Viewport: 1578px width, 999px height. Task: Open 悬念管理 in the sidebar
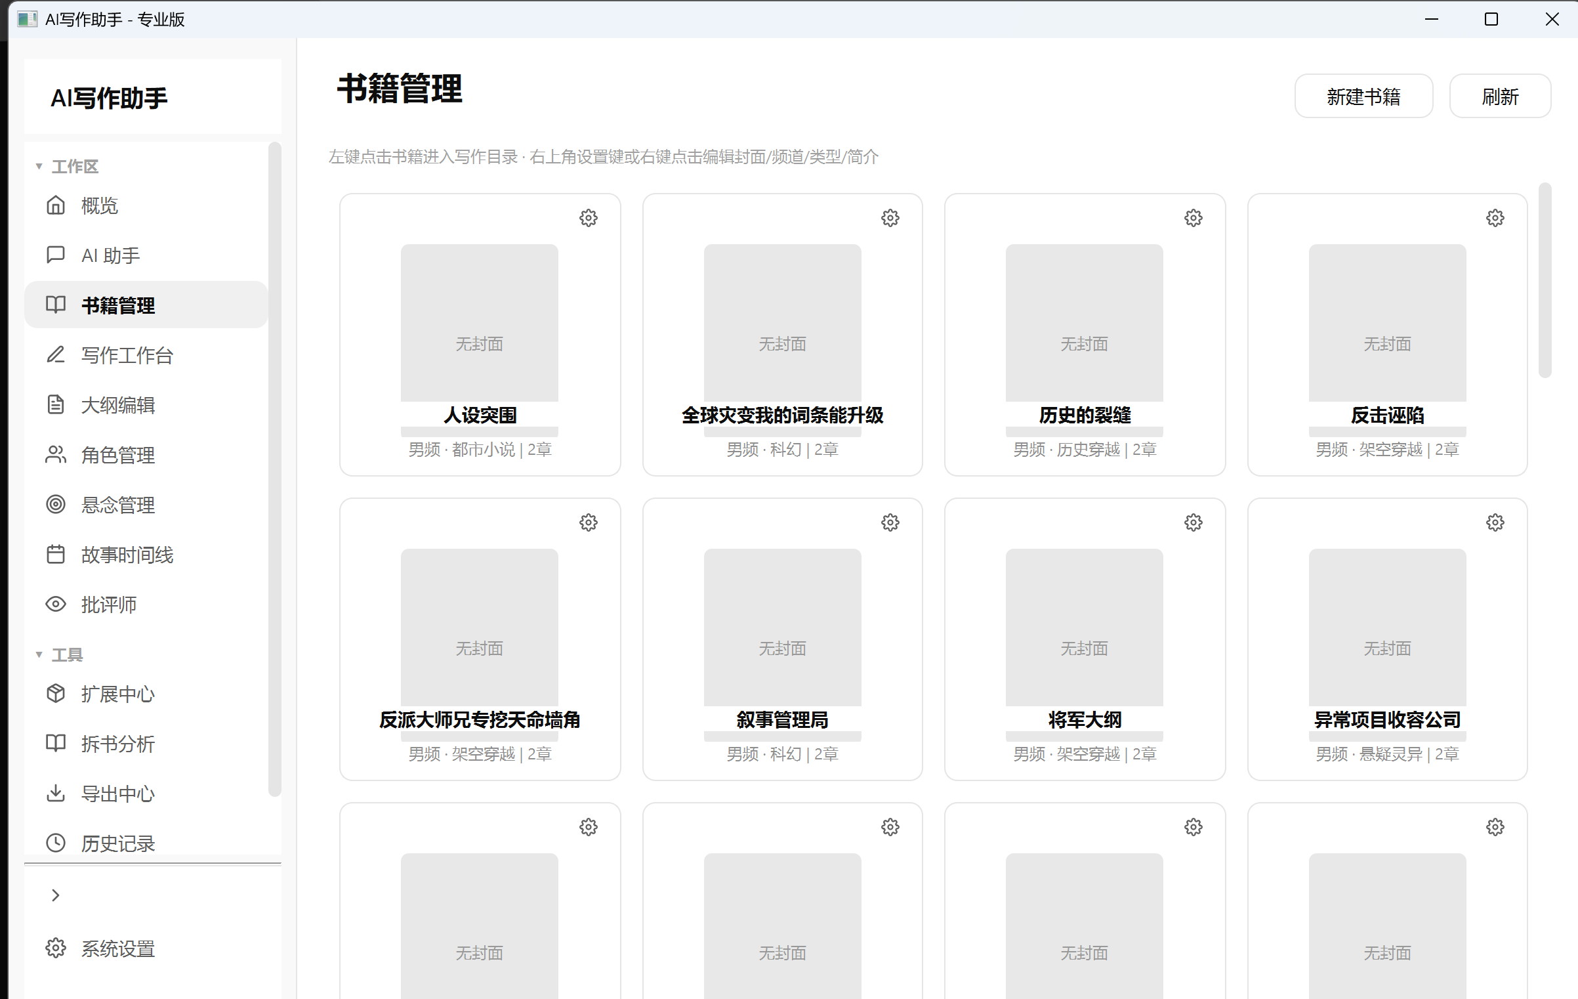[x=146, y=505]
